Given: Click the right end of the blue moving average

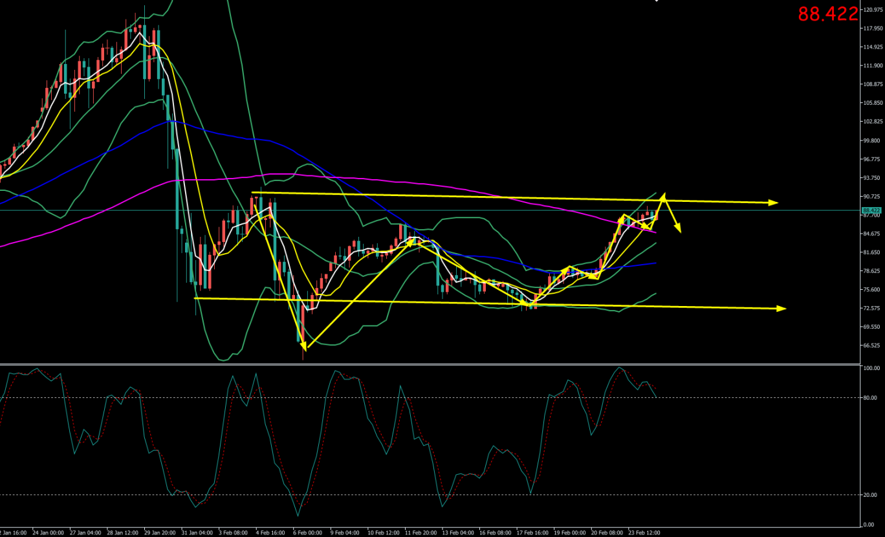Looking at the screenshot, I should [x=656, y=263].
